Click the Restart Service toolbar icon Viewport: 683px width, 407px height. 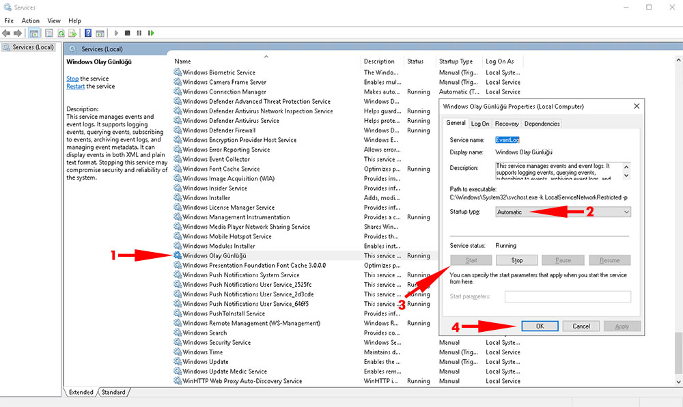tap(151, 33)
